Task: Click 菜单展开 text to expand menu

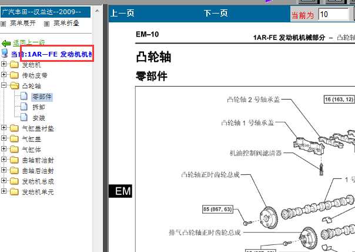Action: [x=23, y=23]
